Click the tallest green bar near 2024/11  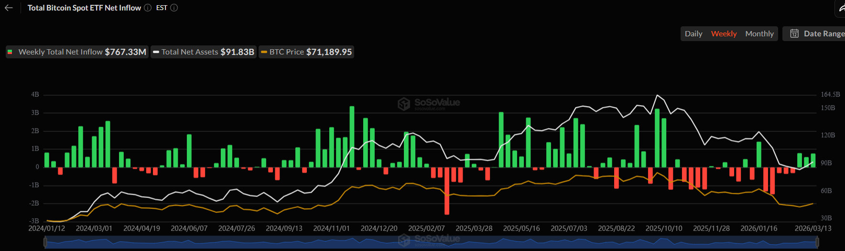(352, 136)
